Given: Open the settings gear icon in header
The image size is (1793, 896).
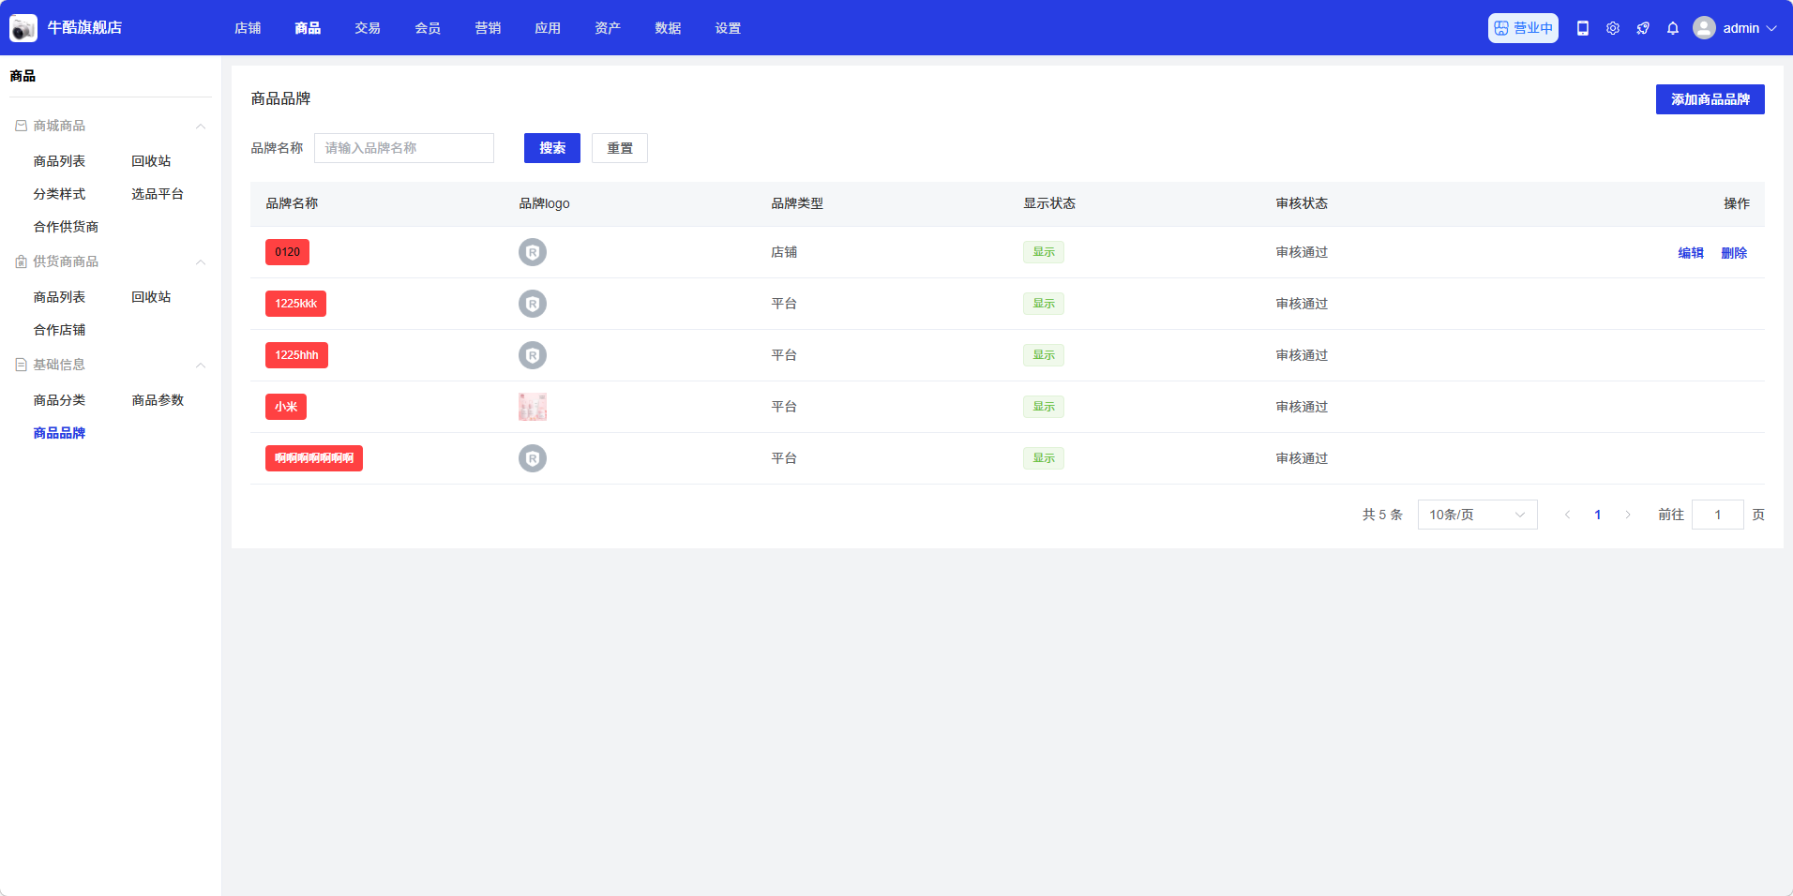Looking at the screenshot, I should click(x=1613, y=28).
